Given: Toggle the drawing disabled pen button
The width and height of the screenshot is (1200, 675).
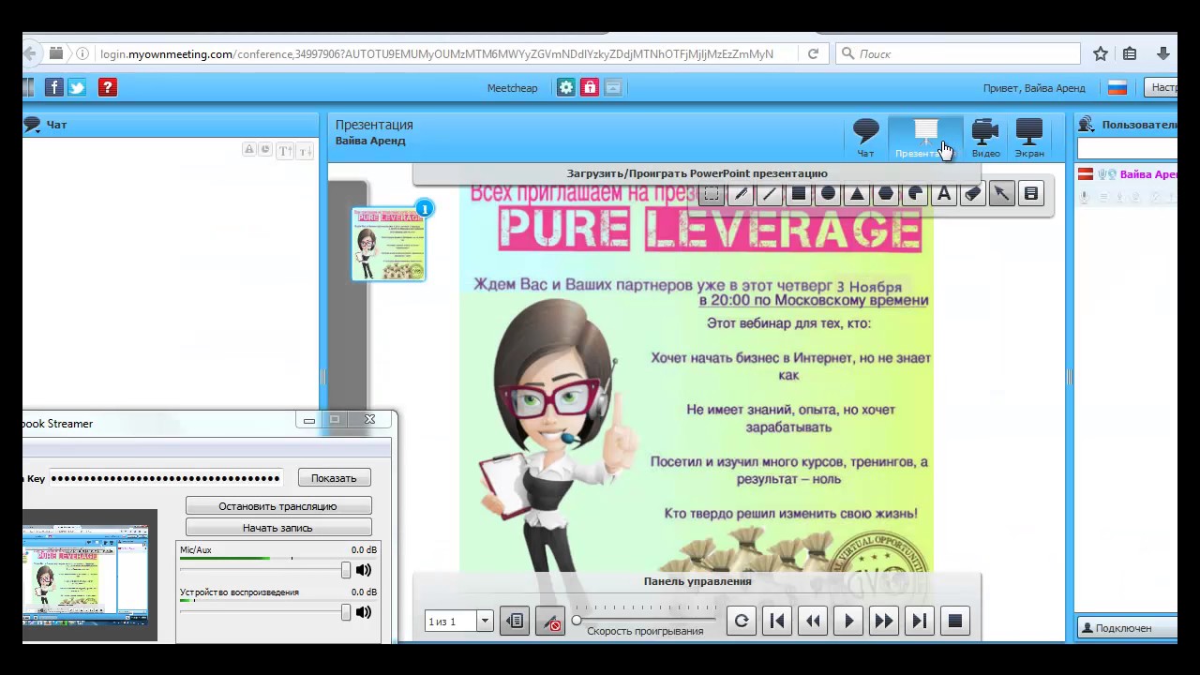Looking at the screenshot, I should 550,621.
